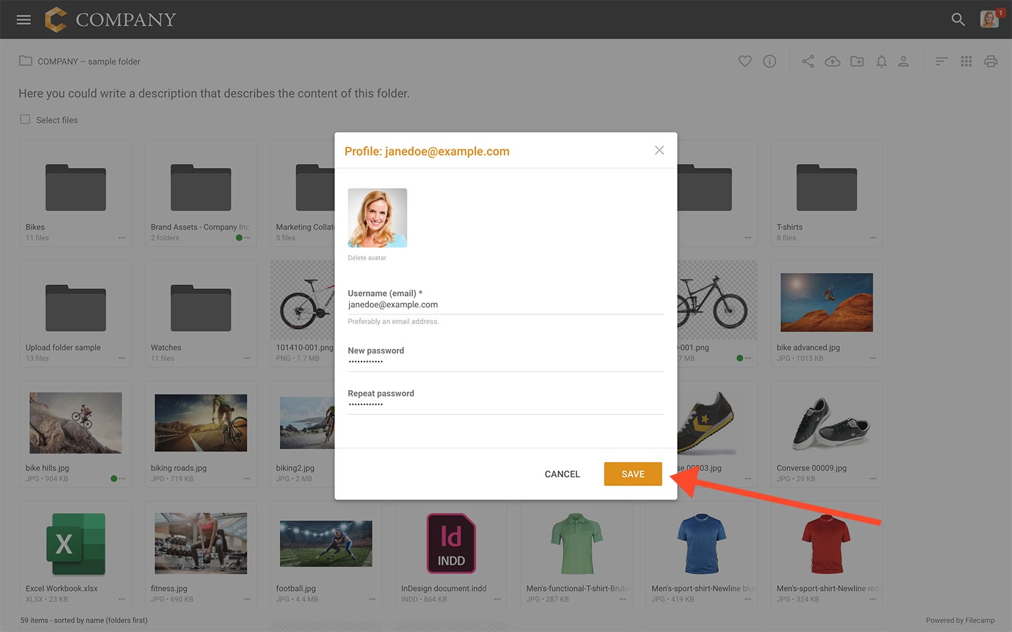Viewport: 1012px width, 632px height.
Task: Open more options for Brand Assets folder
Action: 247,238
